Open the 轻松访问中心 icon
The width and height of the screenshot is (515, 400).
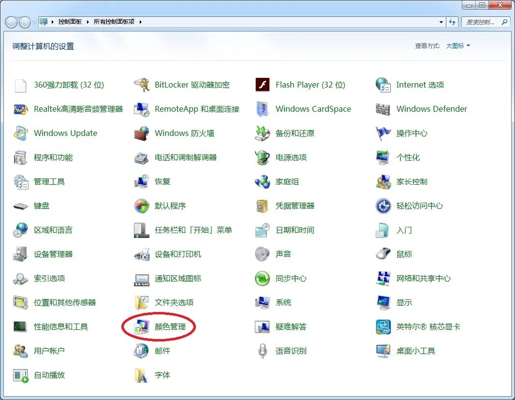point(383,206)
